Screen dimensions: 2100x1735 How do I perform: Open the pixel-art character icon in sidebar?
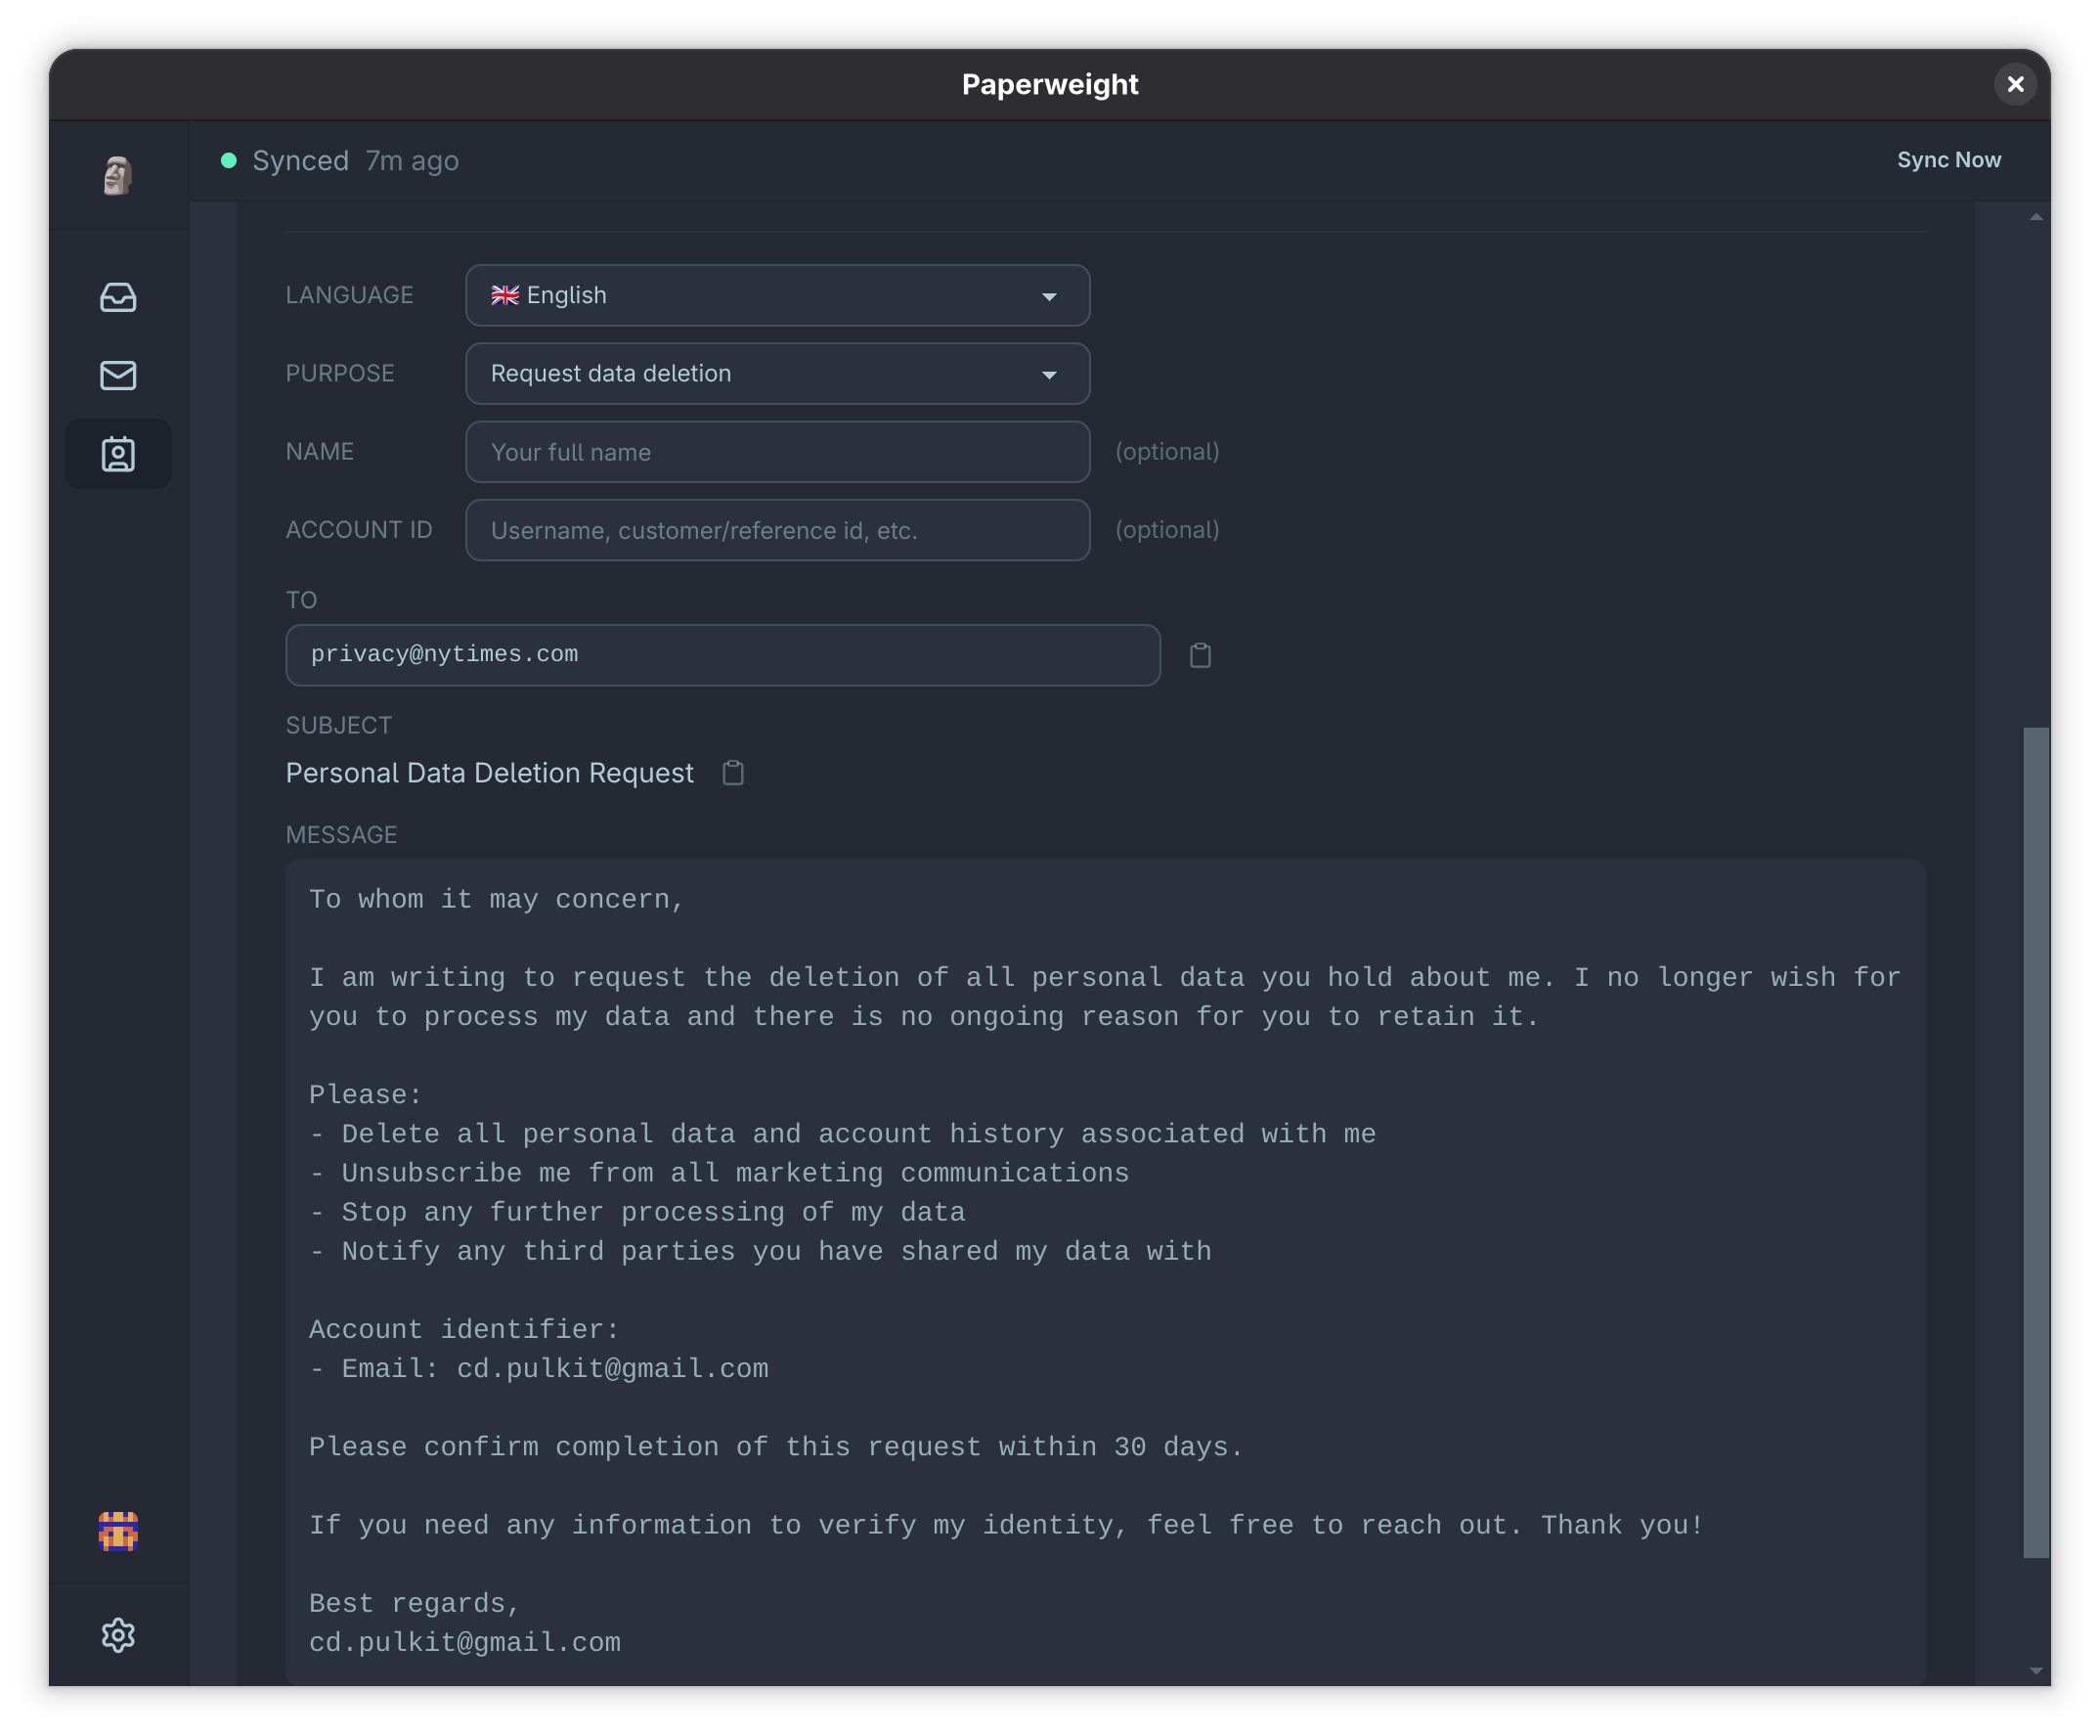point(118,1531)
